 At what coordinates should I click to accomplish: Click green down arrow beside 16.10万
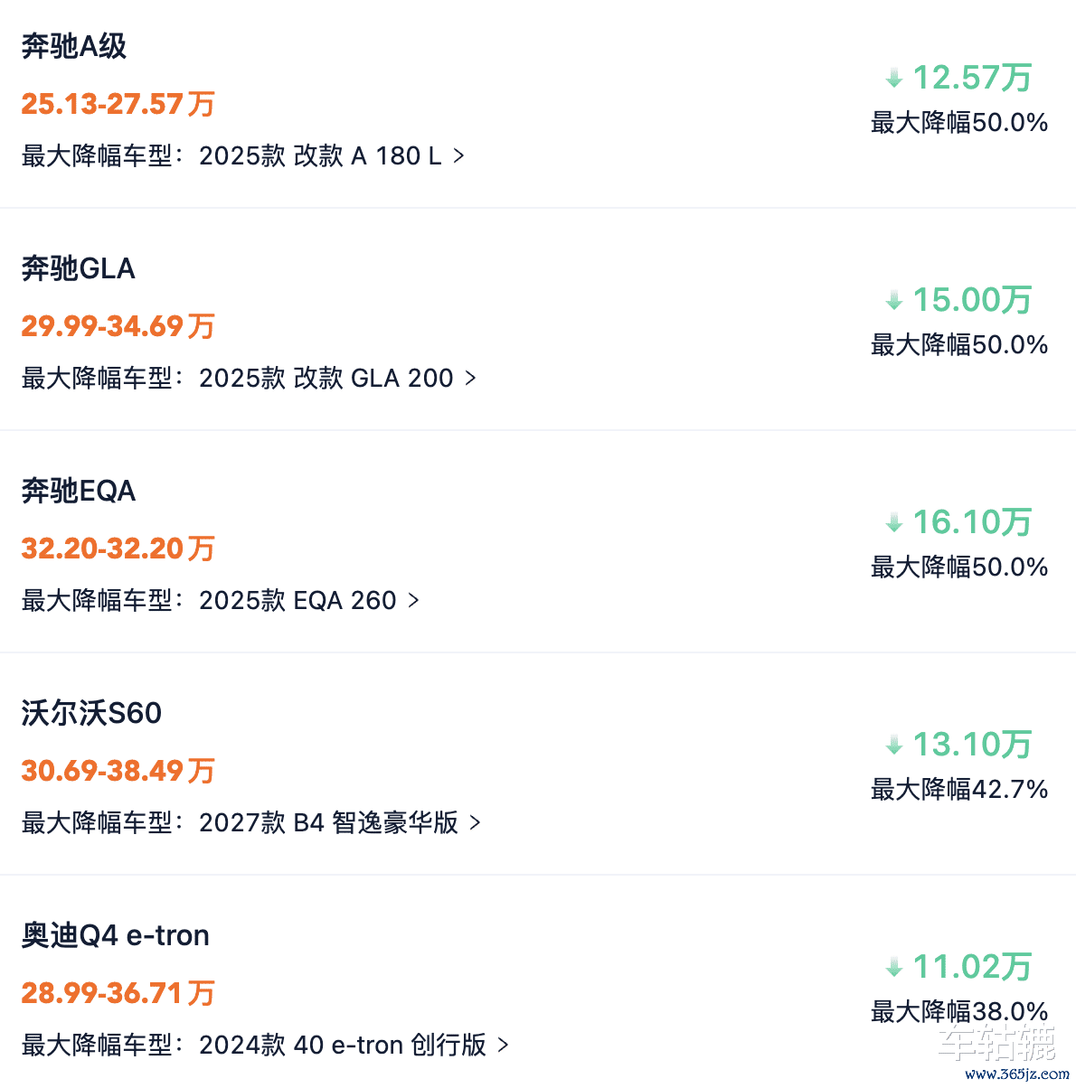894,523
